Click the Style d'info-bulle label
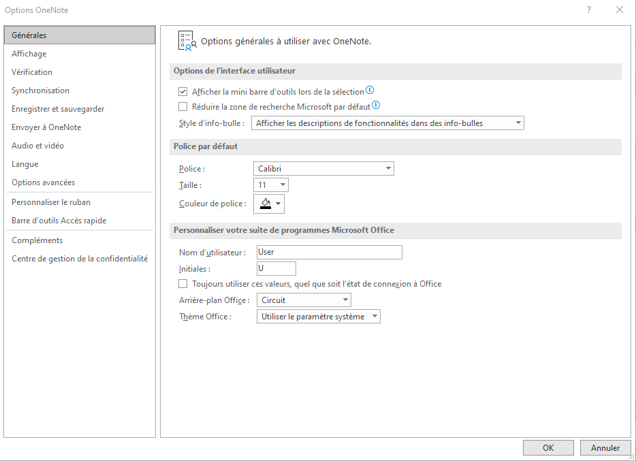This screenshot has width=636, height=461. pyautogui.click(x=212, y=123)
